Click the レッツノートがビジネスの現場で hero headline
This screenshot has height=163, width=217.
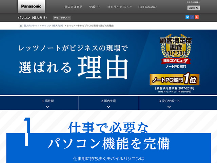point(73,48)
